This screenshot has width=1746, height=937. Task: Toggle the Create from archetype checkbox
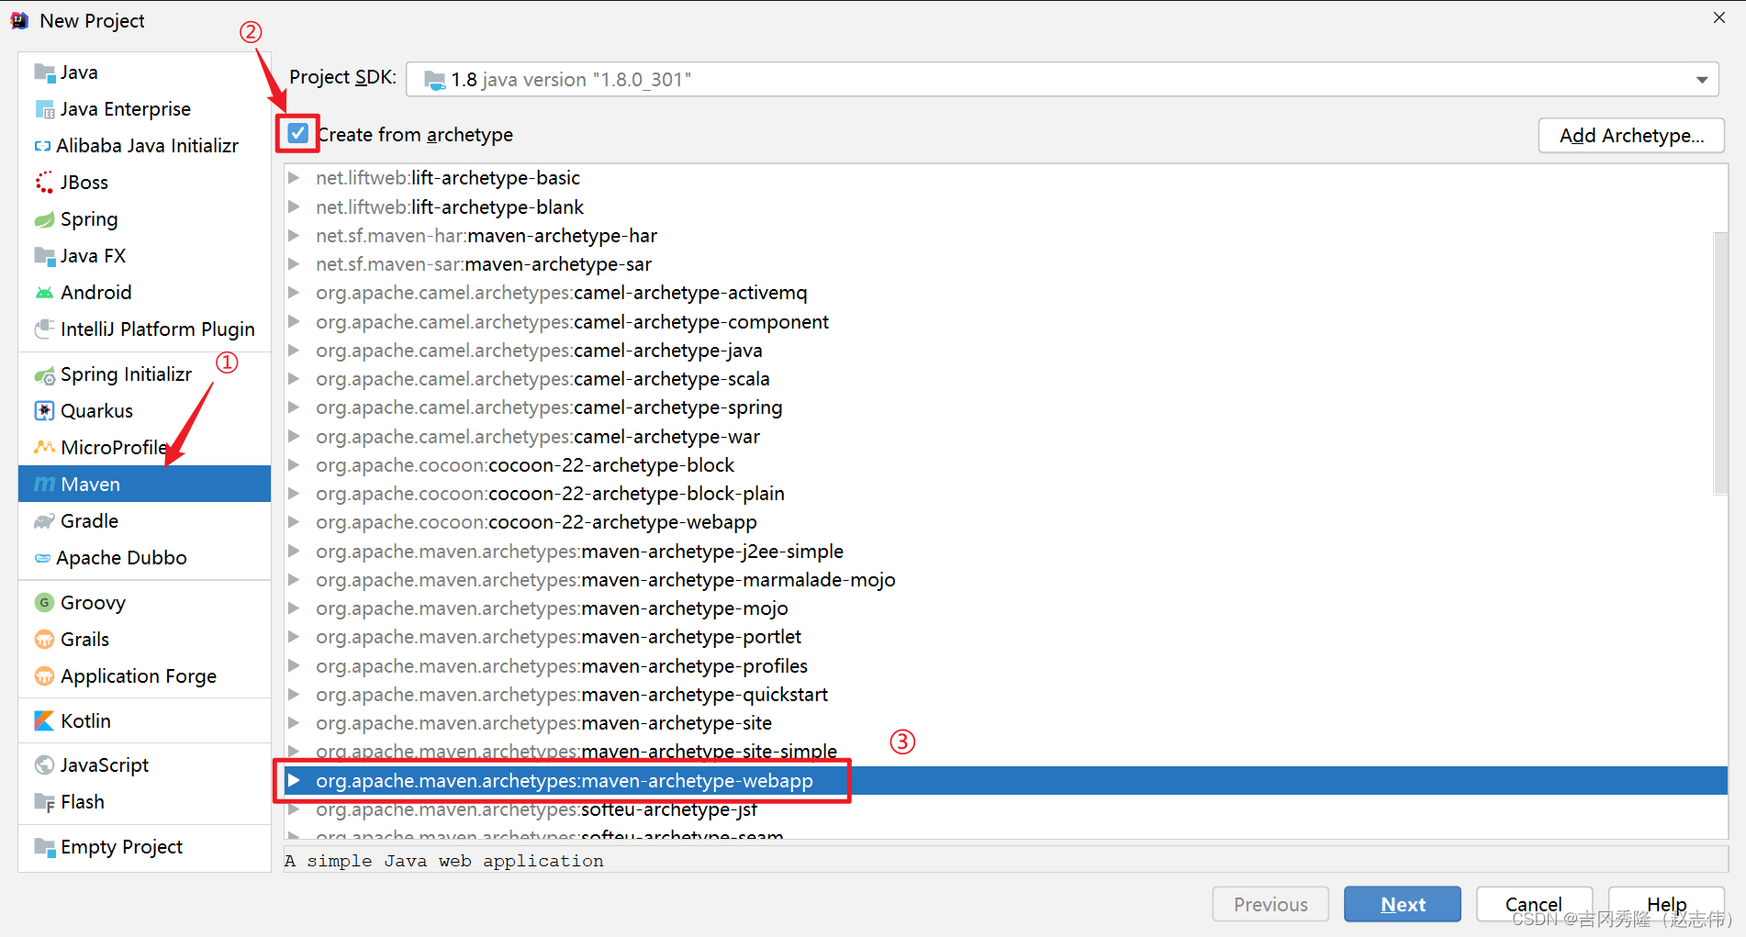coord(298,134)
